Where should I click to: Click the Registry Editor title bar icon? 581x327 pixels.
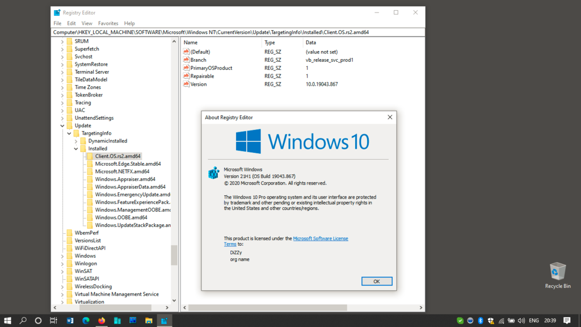pyautogui.click(x=57, y=12)
